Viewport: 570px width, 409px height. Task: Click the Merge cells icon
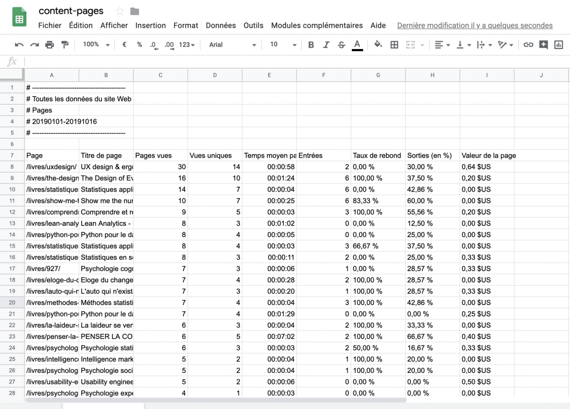(410, 45)
